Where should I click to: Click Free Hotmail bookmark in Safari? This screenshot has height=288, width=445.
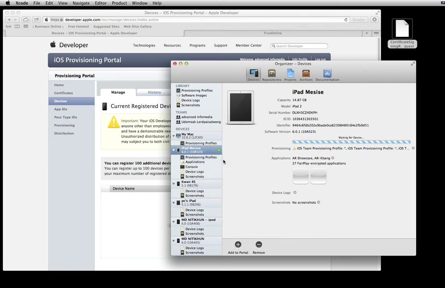pyautogui.click(x=79, y=26)
